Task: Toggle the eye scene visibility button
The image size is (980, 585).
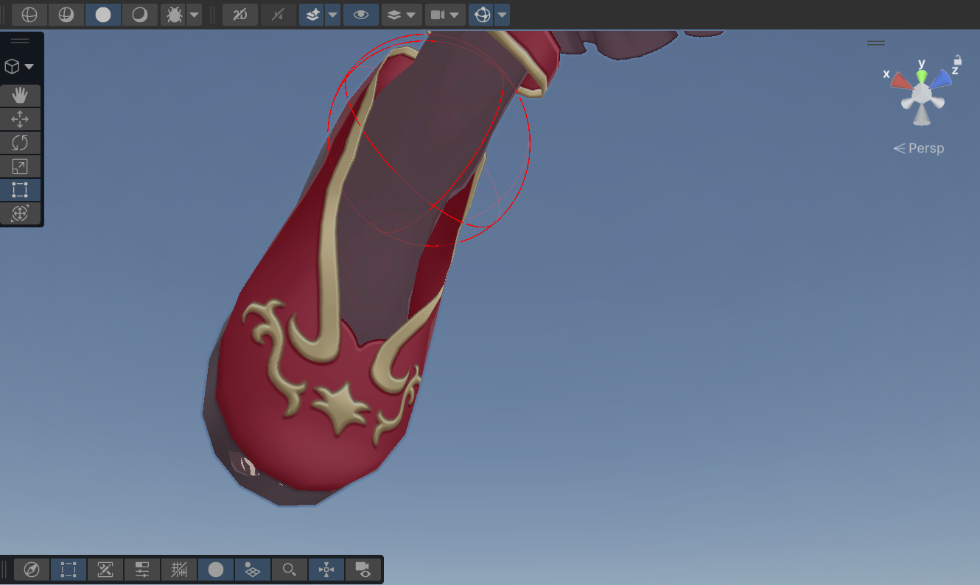Action: tap(361, 15)
